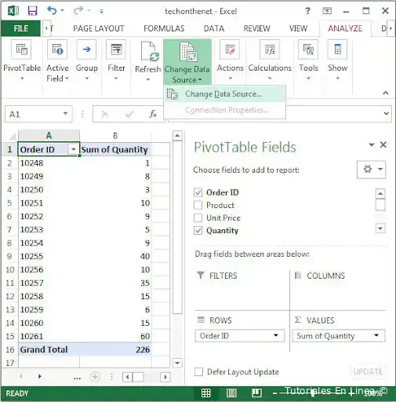The height and width of the screenshot is (402, 396).
Task: Switch to the FORMULAS ribbon tab
Action: coord(164,28)
